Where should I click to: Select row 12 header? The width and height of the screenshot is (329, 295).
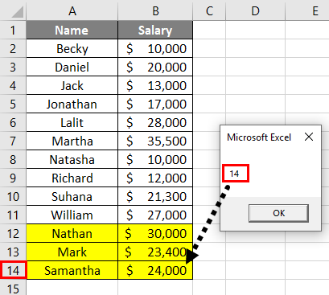click(x=13, y=233)
